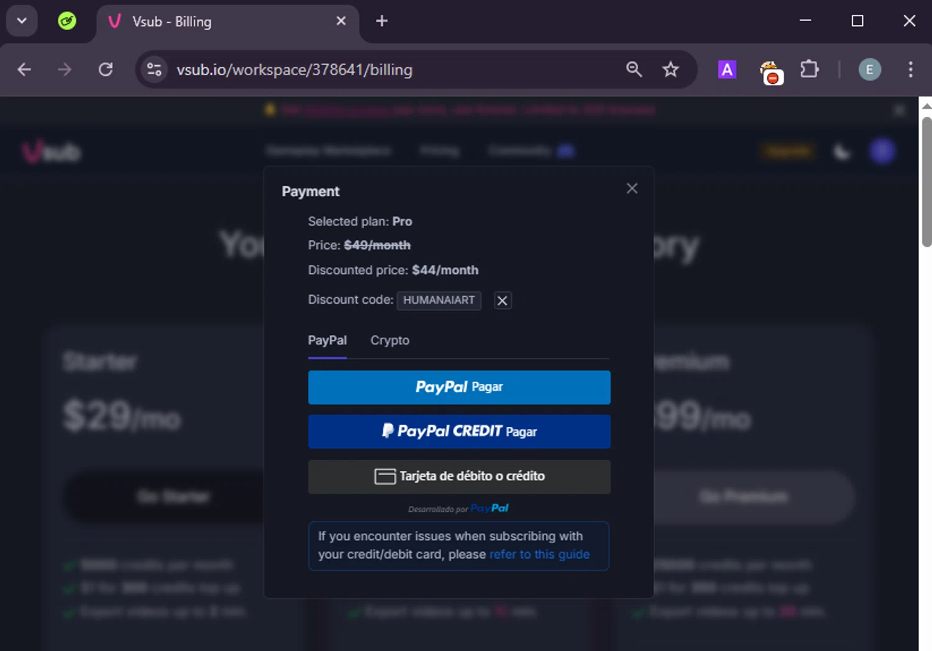Switch to the Crypto payment tab
Screen dimensions: 932x651
coord(390,340)
